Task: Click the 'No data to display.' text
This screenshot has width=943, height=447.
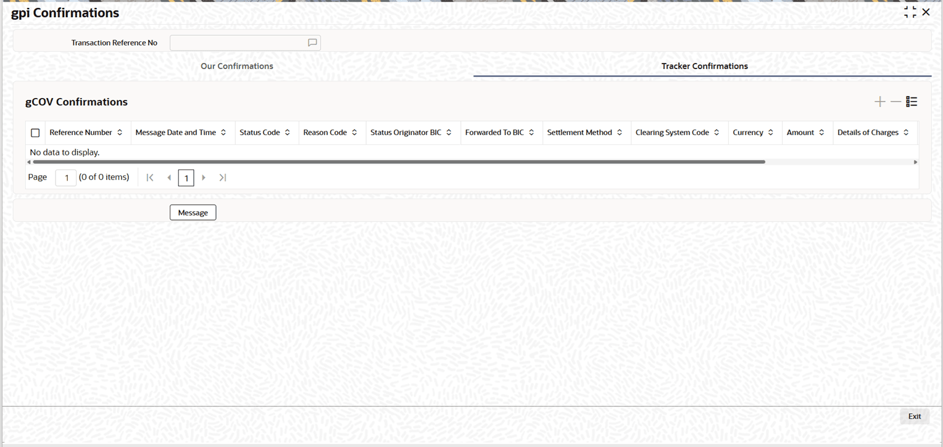Action: pyautogui.click(x=65, y=152)
